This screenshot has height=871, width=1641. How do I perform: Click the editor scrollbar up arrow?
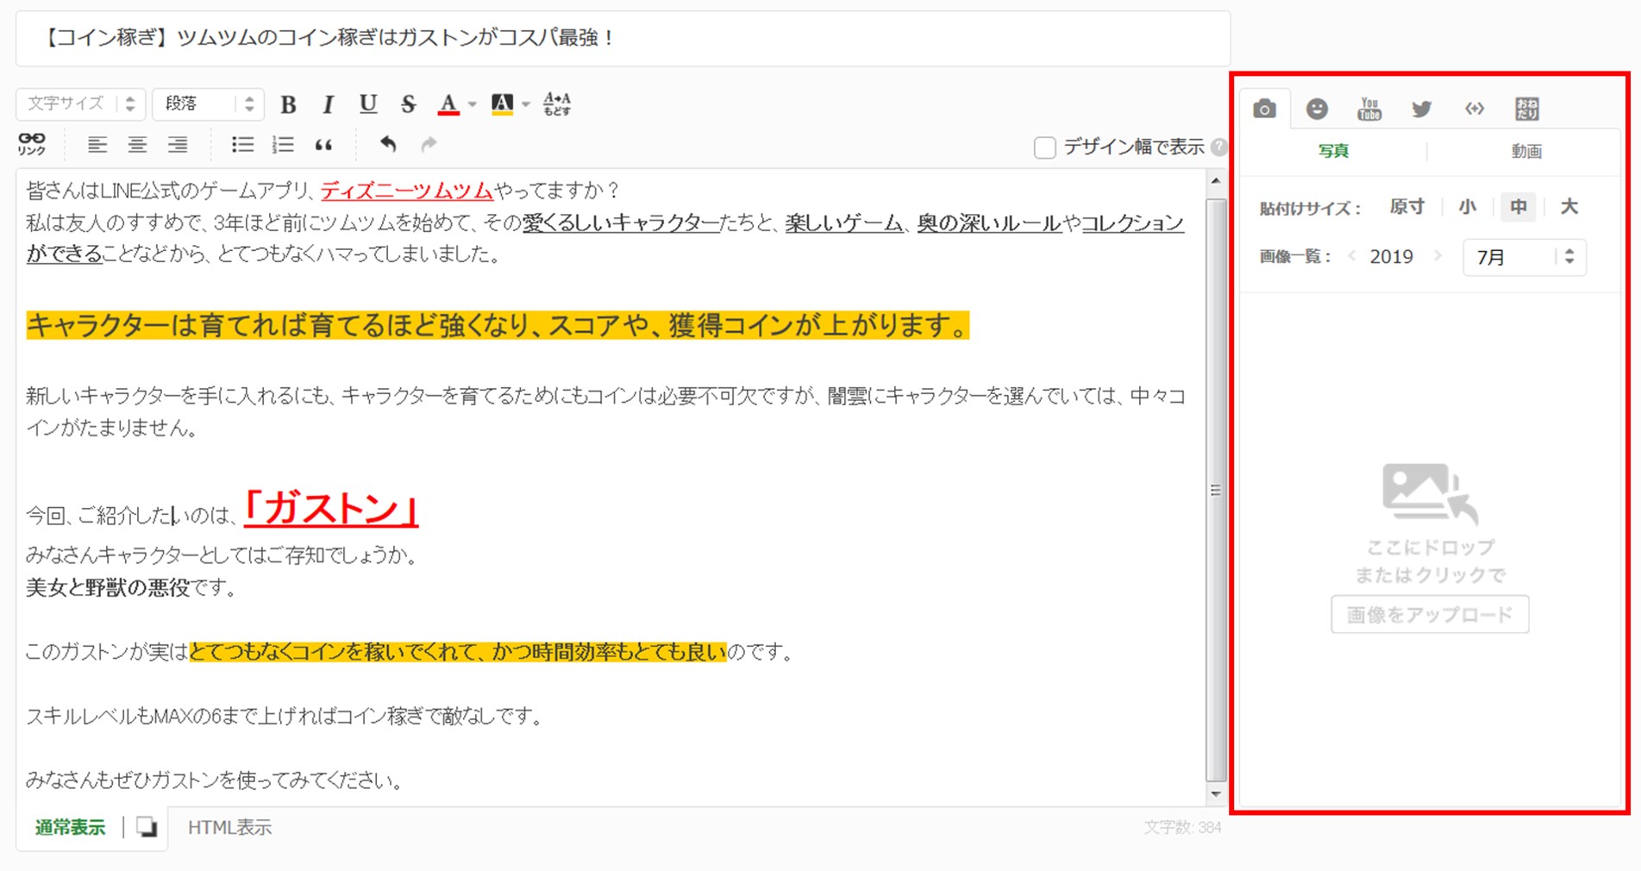pos(1216,181)
